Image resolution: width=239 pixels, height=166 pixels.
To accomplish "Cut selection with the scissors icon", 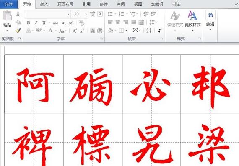I will 18,14.
